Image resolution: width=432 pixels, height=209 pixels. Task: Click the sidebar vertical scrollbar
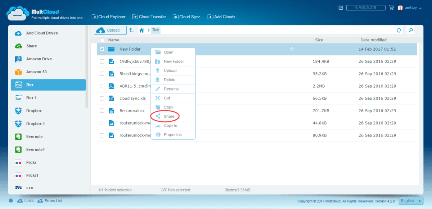click(87, 66)
